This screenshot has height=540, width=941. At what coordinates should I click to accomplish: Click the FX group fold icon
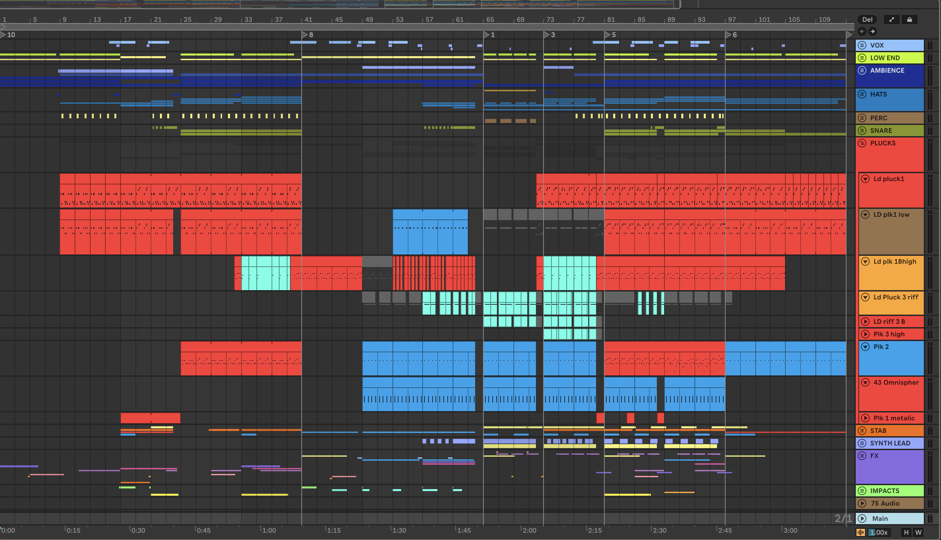[862, 456]
